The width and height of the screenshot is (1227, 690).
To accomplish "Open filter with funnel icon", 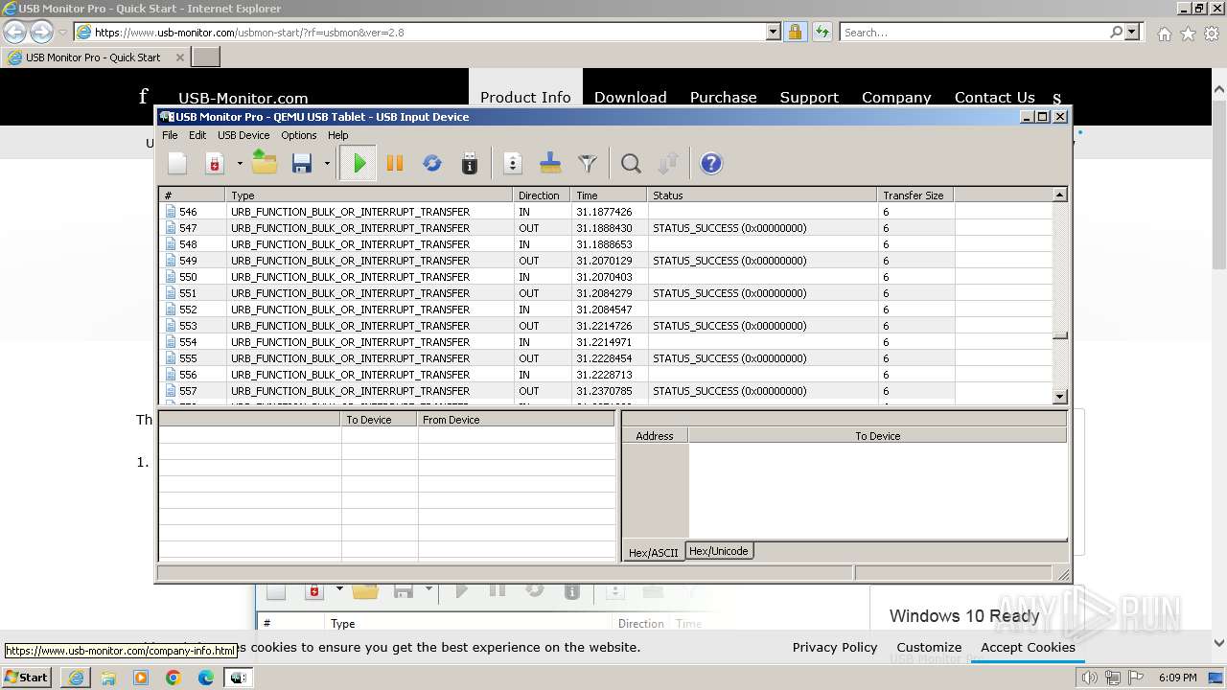I will 588,164.
